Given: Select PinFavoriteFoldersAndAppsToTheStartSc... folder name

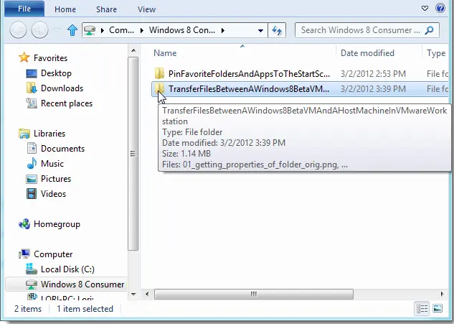Looking at the screenshot, I should 249,74.
